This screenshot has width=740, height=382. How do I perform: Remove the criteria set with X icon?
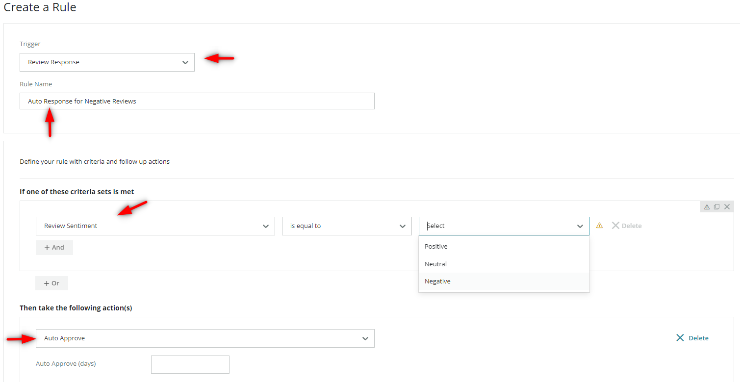[727, 207]
